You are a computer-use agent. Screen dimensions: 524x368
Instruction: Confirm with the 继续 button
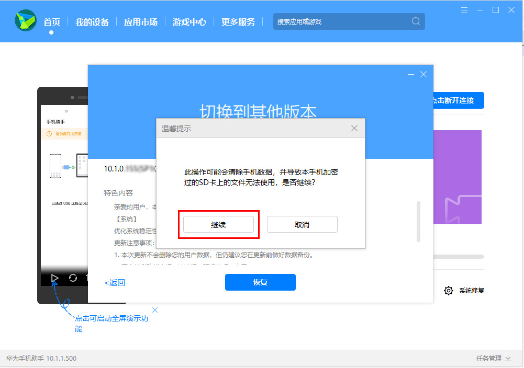coord(218,224)
